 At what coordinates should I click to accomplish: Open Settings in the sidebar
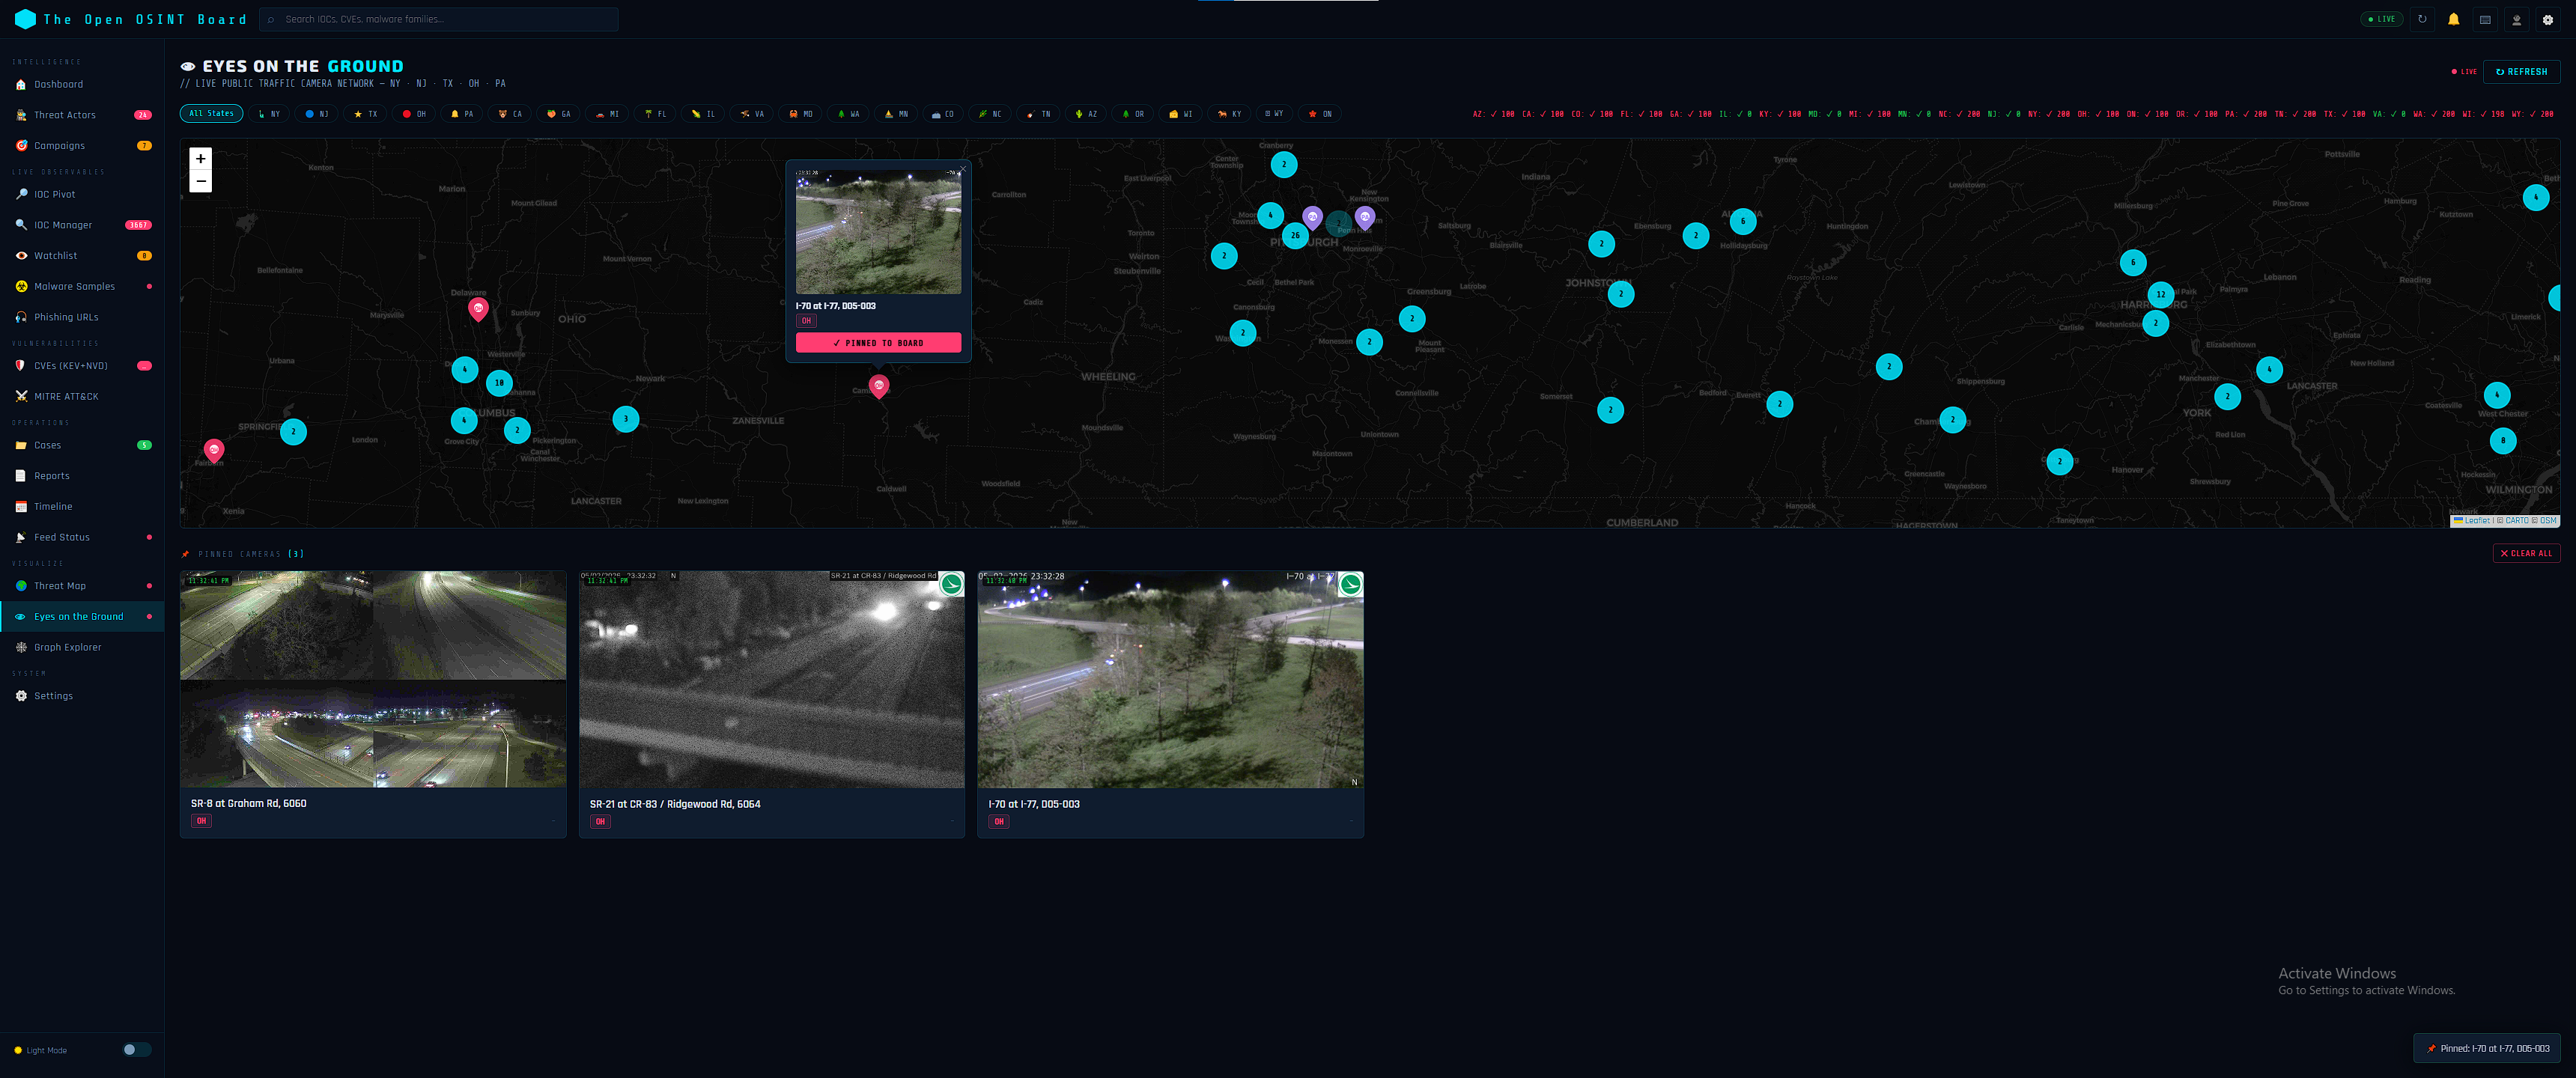coord(82,697)
